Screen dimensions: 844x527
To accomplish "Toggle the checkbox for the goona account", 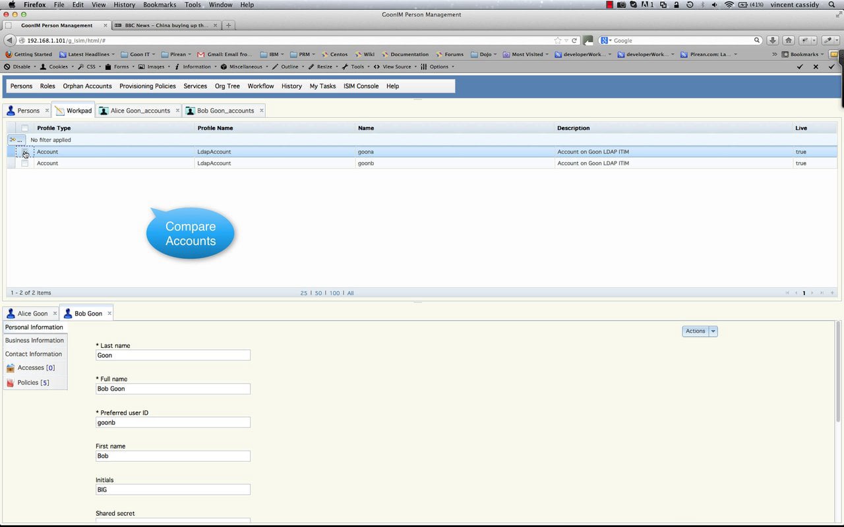I will (24, 152).
